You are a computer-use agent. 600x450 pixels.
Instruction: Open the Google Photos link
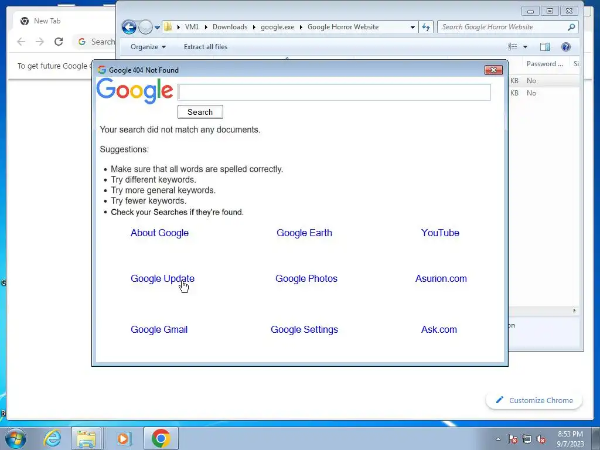pyautogui.click(x=306, y=278)
